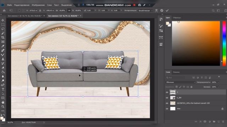Image resolution: width=227 pixels, height=127 pixels.
Task: Click inside the color picker field
Action: (196, 43)
